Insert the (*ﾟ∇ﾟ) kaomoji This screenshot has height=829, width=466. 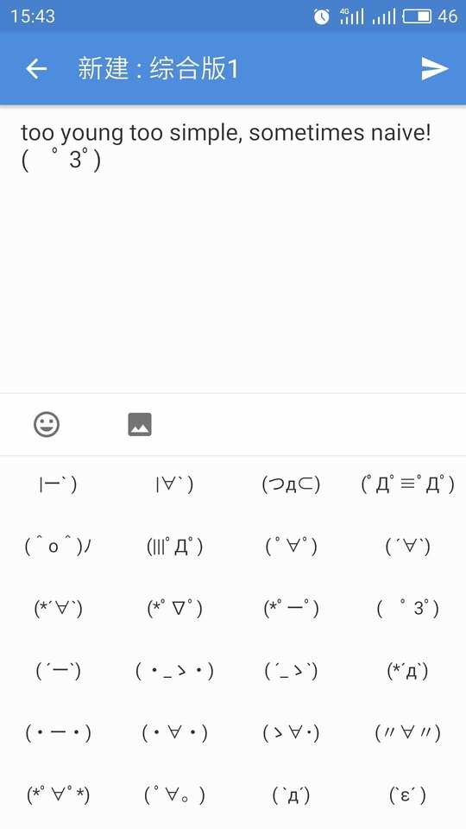[x=174, y=609]
